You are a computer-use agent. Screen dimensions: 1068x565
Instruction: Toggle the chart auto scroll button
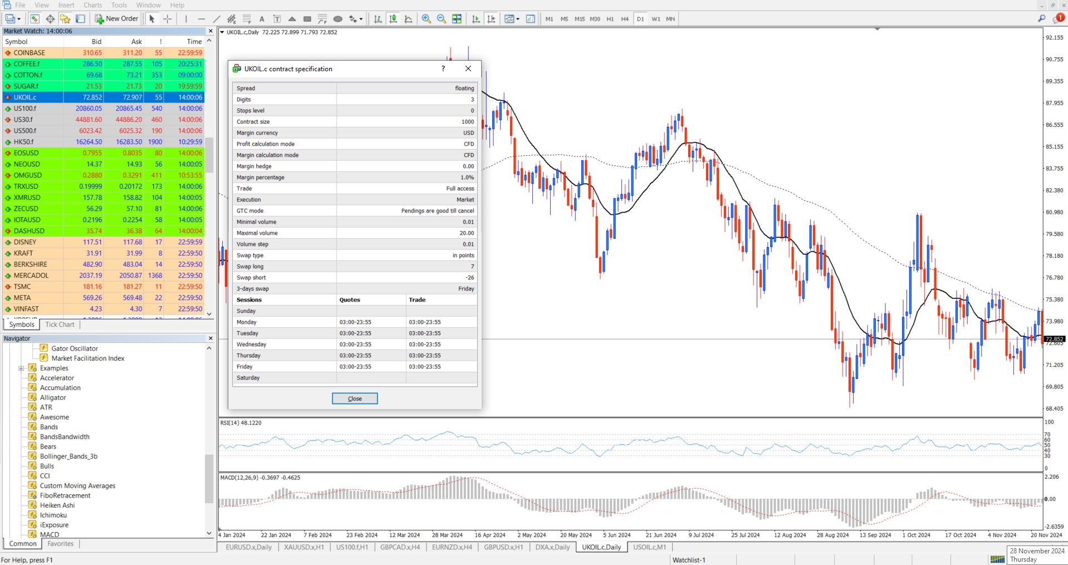[x=476, y=19]
